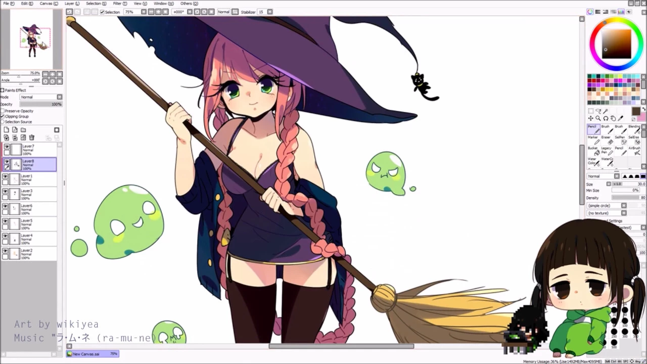Toggle the Clipping Group checkbox
This screenshot has width=647, height=364.
3,116
